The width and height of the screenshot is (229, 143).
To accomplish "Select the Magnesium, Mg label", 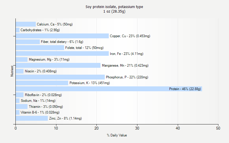I will [49, 59].
